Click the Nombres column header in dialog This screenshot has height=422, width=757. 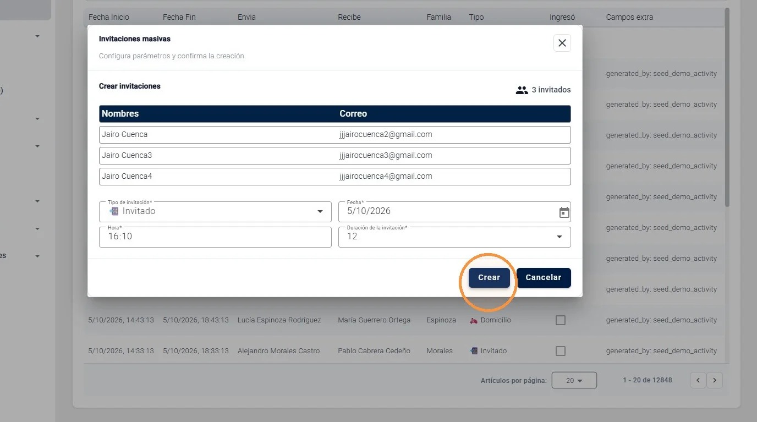click(120, 114)
